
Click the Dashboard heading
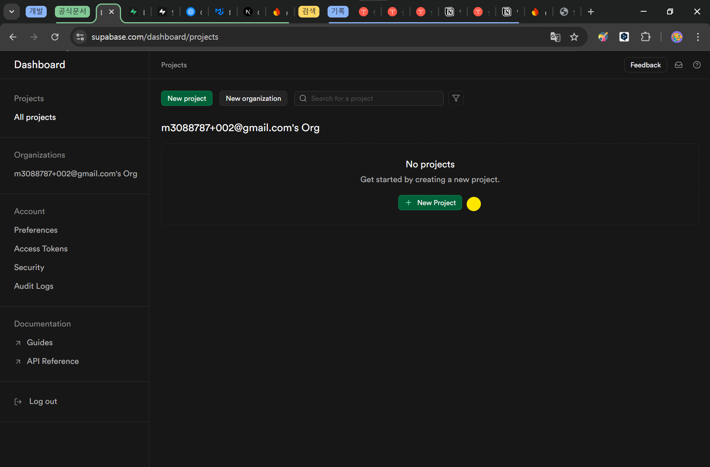[x=40, y=65]
